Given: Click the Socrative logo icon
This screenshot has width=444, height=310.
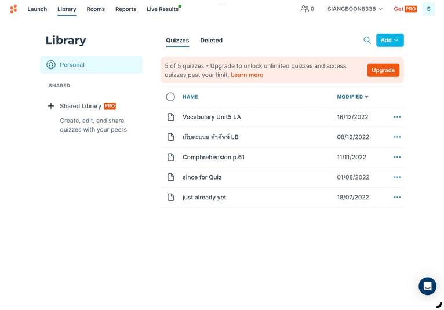Looking at the screenshot, I should click(13, 9).
